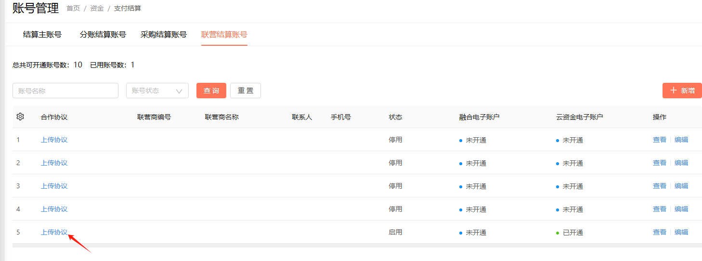This screenshot has height=261, width=702.
Task: Click 总共可开通账号数 count text
Action: click(47, 65)
